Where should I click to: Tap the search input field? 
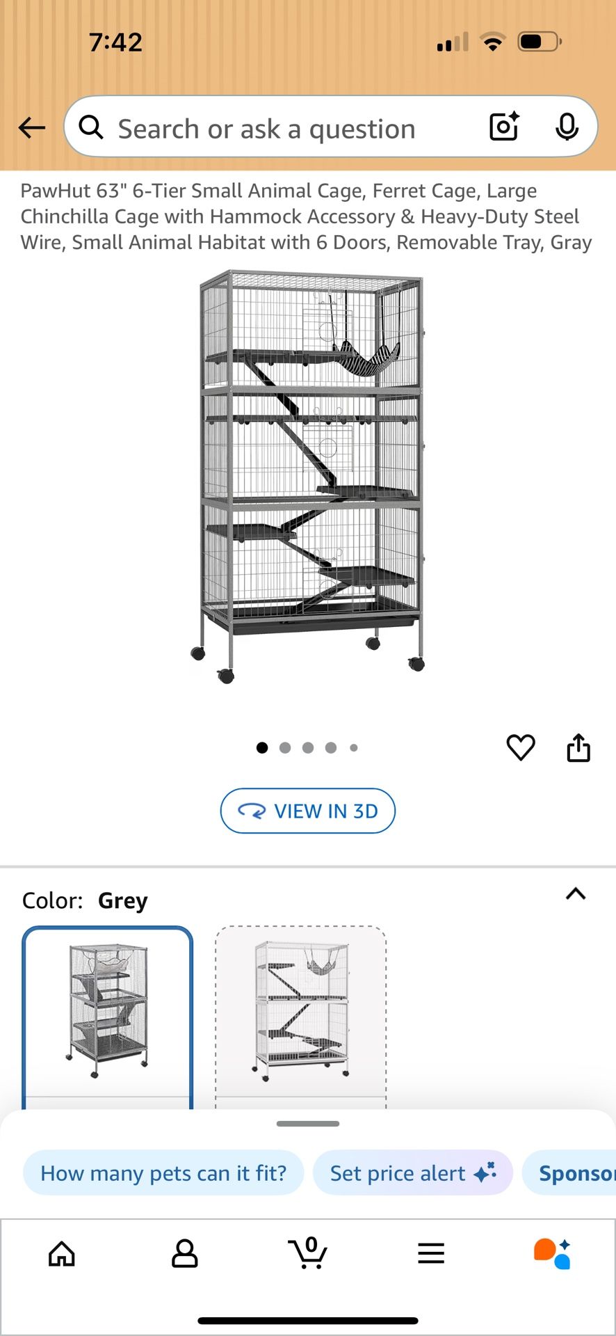point(278,127)
